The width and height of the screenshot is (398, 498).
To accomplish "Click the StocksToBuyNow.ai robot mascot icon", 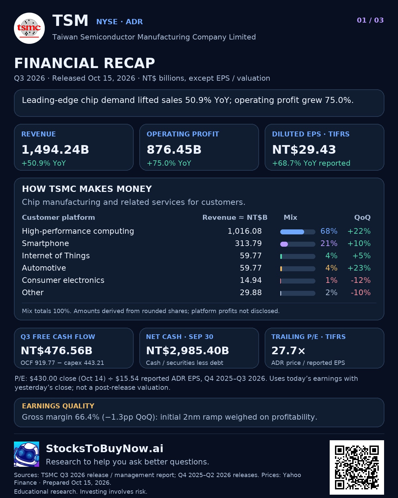I will (x=27, y=454).
